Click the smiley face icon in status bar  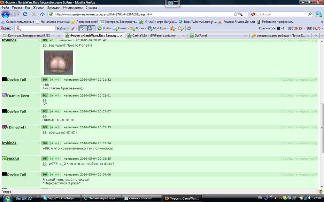coord(321,192)
